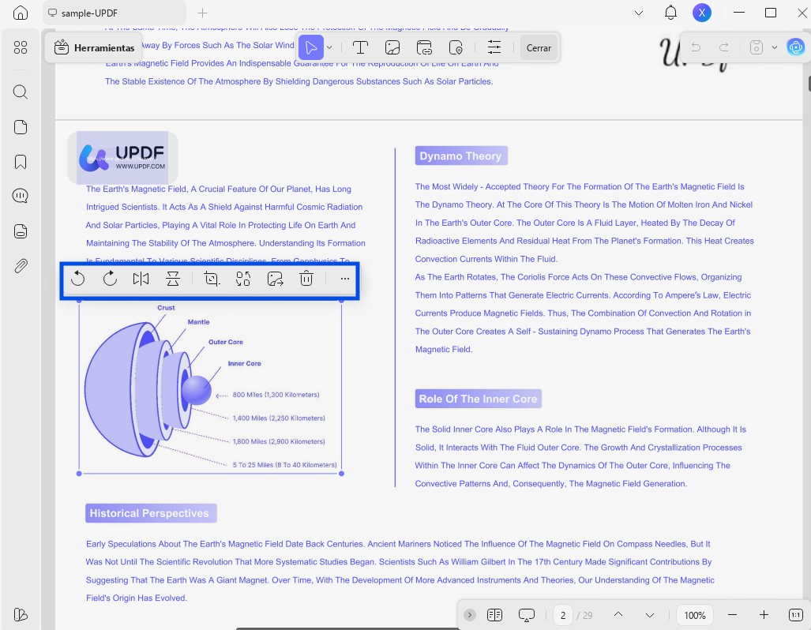Flip the image horizontally
This screenshot has width=811, height=630.
coord(141,279)
